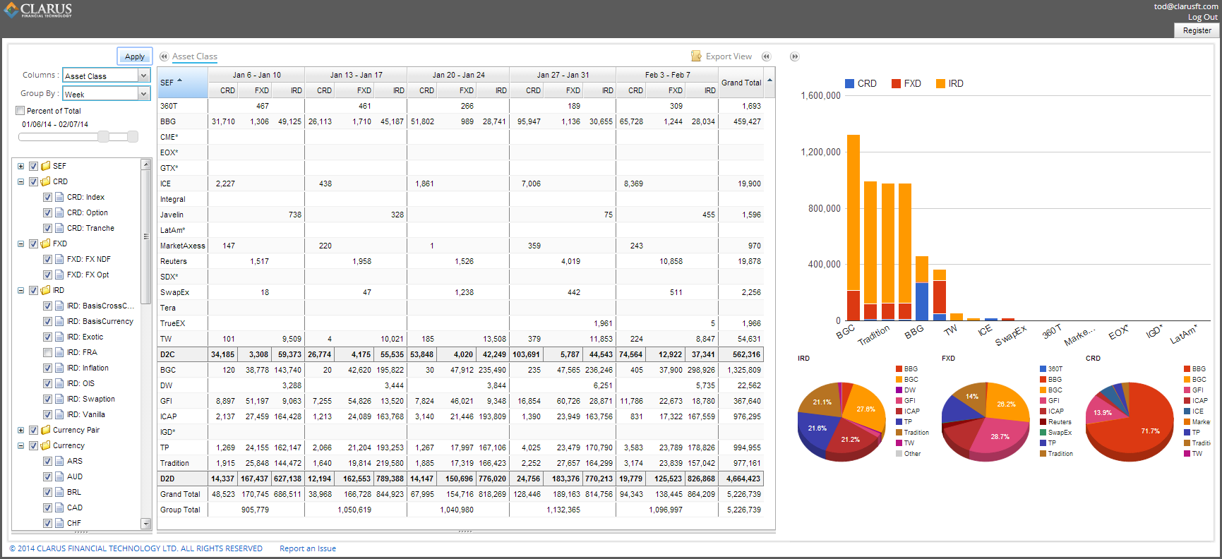The height and width of the screenshot is (559, 1222).
Task: Click the tree panel scroll down arrow
Action: click(x=146, y=523)
